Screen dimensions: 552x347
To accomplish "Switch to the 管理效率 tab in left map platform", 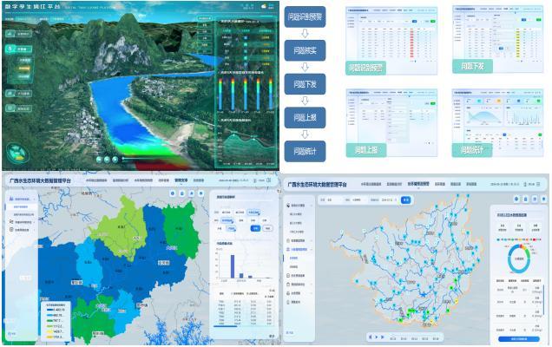I will click(181, 181).
